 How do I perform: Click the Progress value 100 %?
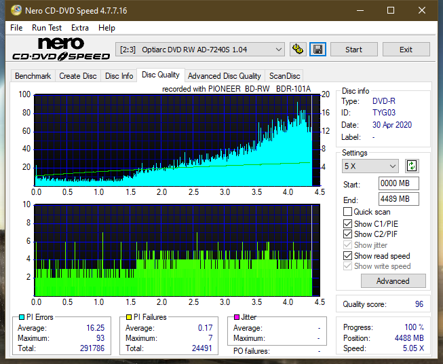(415, 327)
